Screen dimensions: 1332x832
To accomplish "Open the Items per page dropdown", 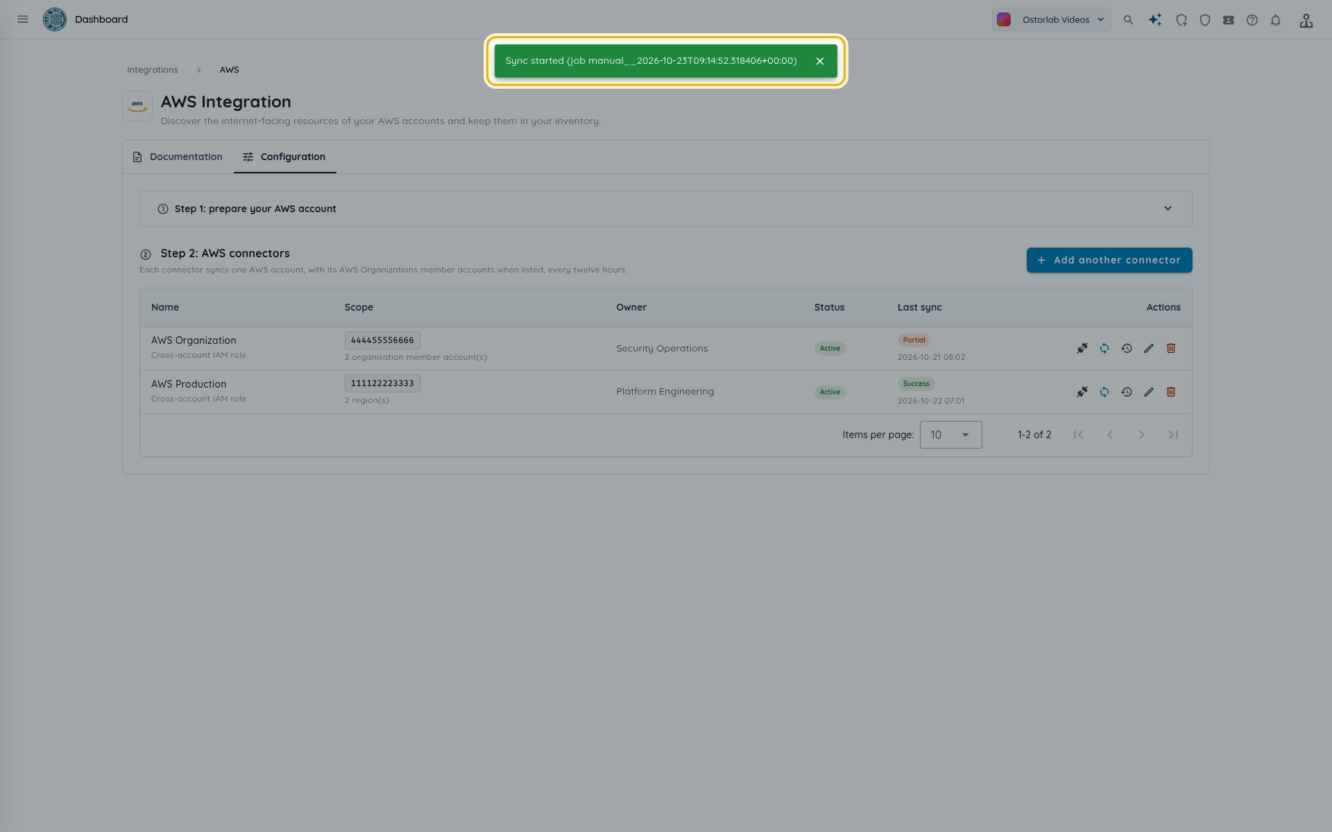I will coord(950,435).
